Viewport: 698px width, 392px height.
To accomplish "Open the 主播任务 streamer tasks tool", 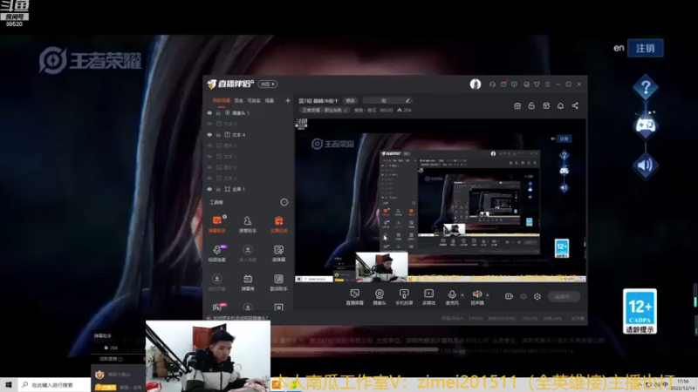I will (278, 224).
